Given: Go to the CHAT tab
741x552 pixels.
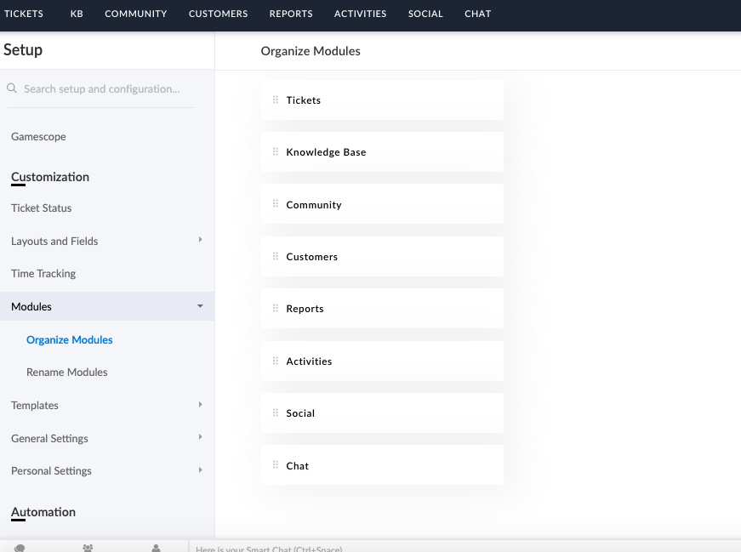Looking at the screenshot, I should [478, 14].
